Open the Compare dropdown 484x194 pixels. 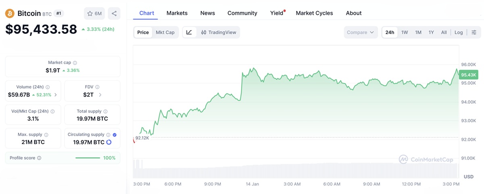point(361,32)
